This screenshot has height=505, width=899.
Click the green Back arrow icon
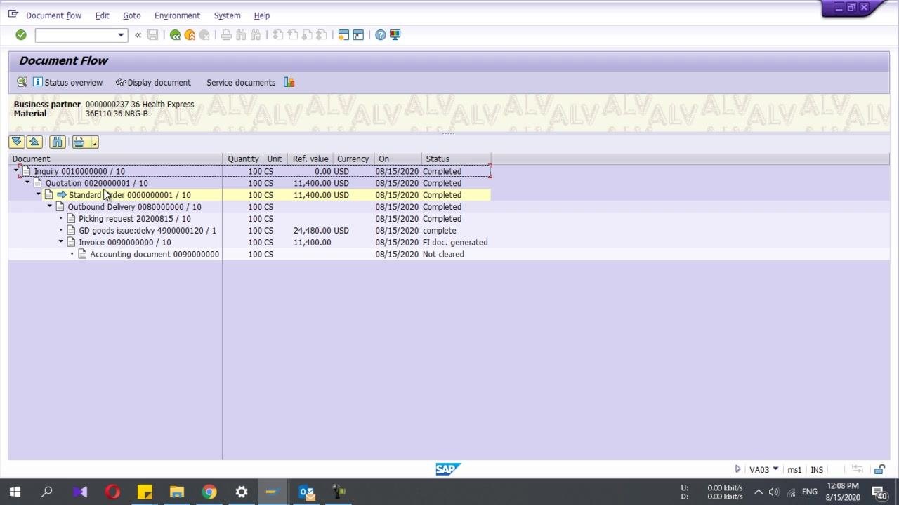point(175,35)
